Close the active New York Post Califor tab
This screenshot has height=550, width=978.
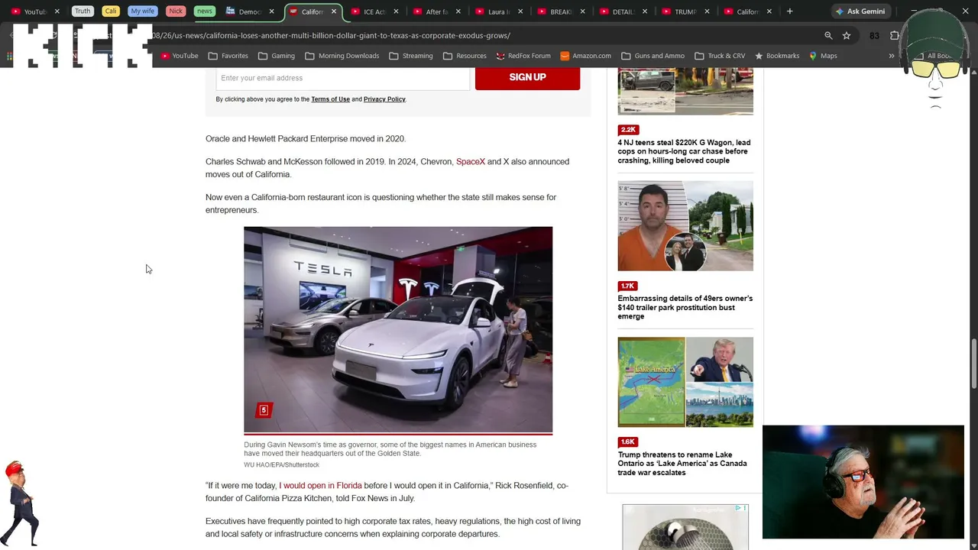point(334,11)
